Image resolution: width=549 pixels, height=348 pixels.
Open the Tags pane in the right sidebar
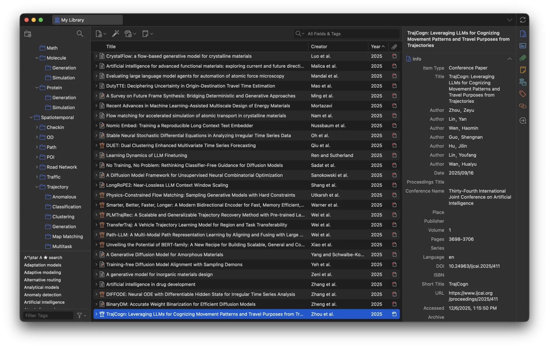coord(523,94)
